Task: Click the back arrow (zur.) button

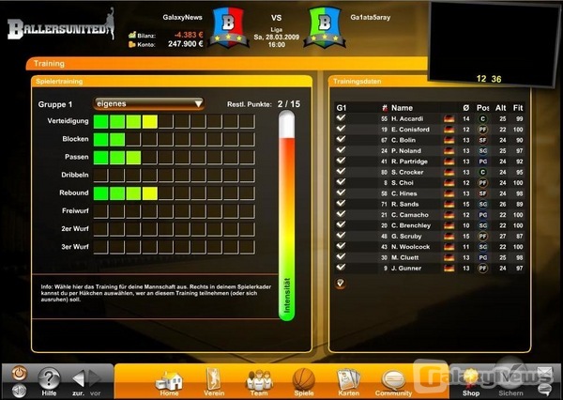Action: pyautogui.click(x=79, y=377)
